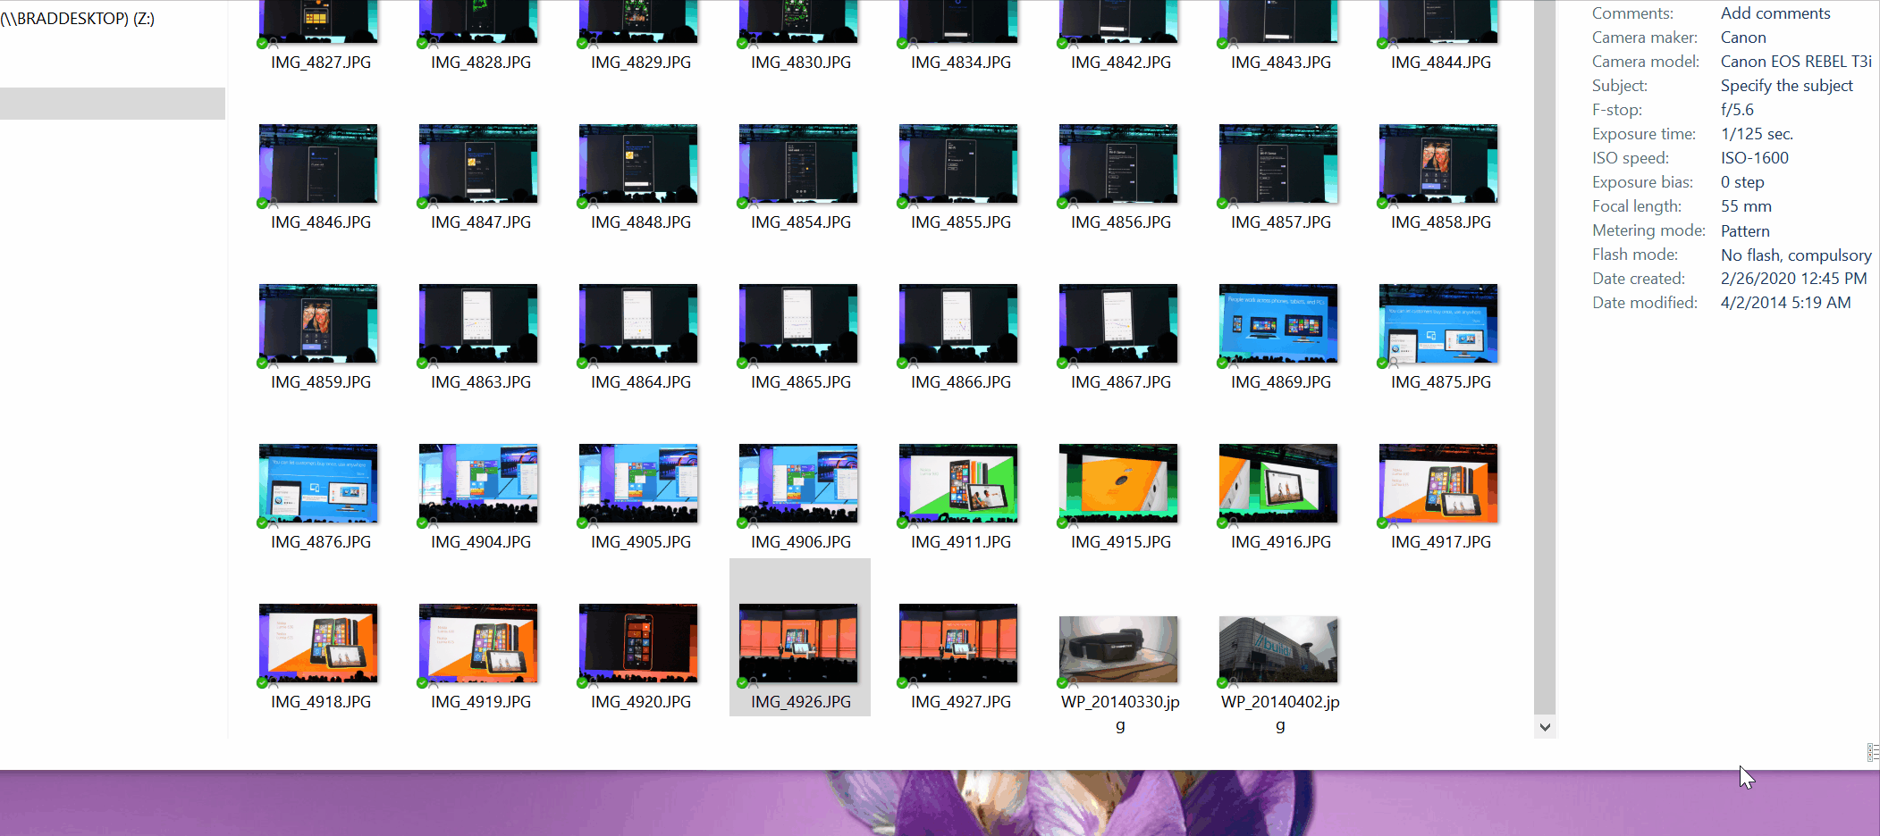Click the green sync badge on IMG_4904.JPG
Screen dimensions: 1880x836
click(x=422, y=522)
